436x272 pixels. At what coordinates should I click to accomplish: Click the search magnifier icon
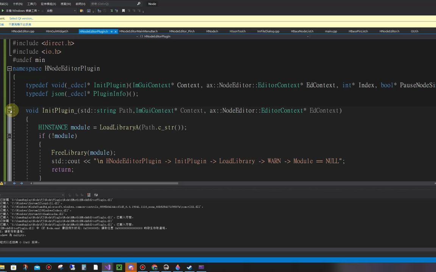click(x=139, y=4)
